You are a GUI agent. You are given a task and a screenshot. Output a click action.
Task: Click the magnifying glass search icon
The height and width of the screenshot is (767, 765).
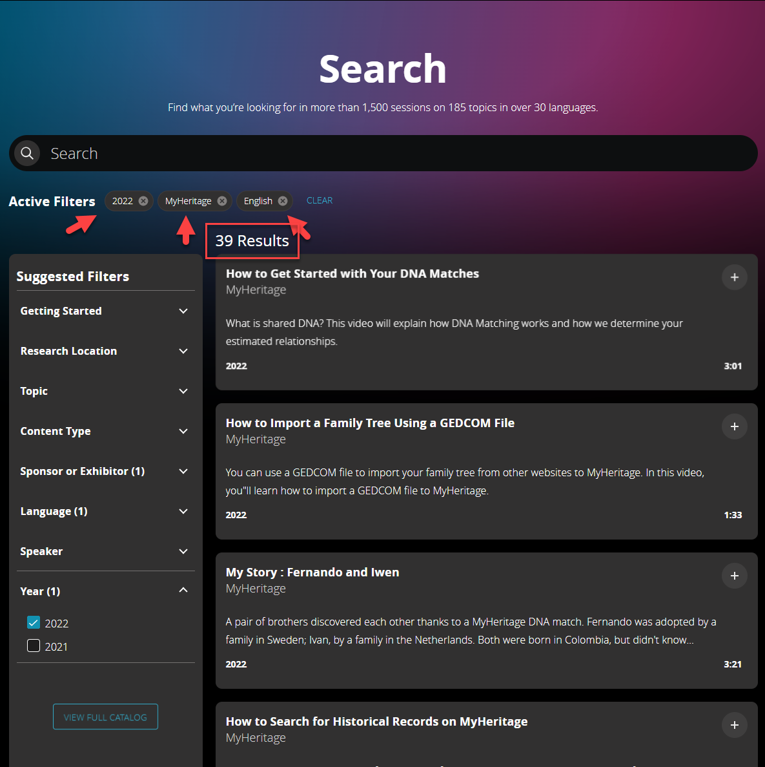pyautogui.click(x=27, y=153)
